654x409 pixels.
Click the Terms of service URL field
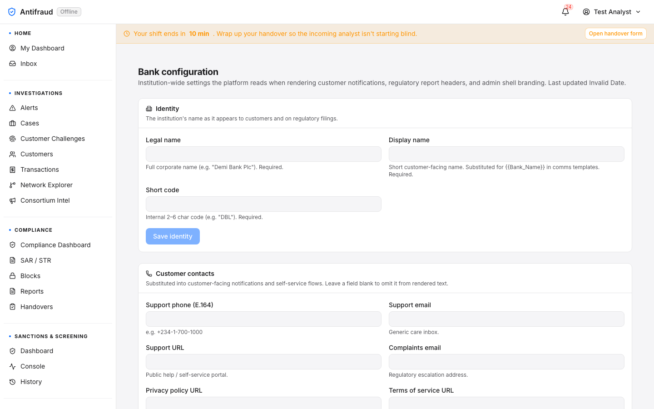coord(506,403)
